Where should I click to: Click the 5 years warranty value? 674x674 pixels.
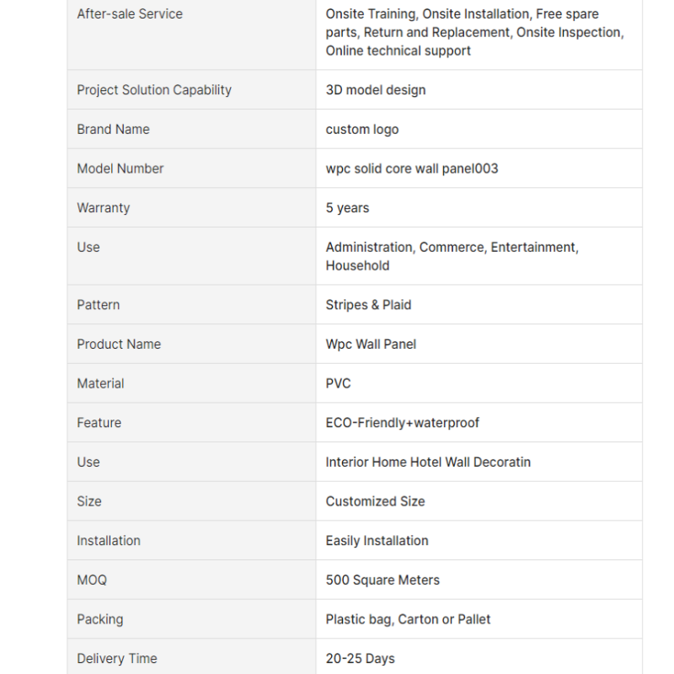(347, 208)
